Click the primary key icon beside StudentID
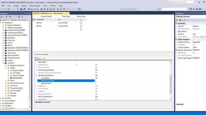Image resolution: width=206 pixels, height=115 pixels. tap(34, 19)
